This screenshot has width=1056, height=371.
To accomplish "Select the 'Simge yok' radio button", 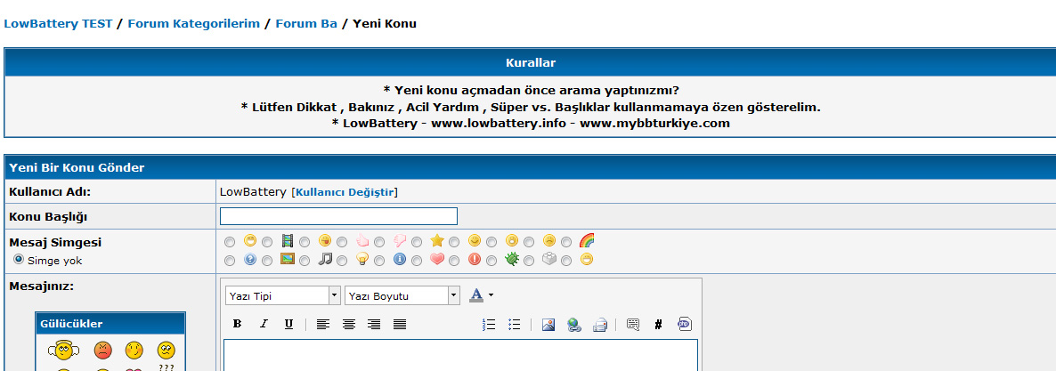I will [x=19, y=259].
